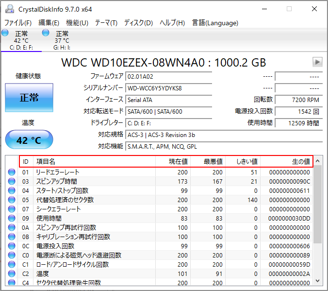328x291 pixels.
Task: Click raw value 000000000606
Action: pyautogui.click(x=290, y=246)
